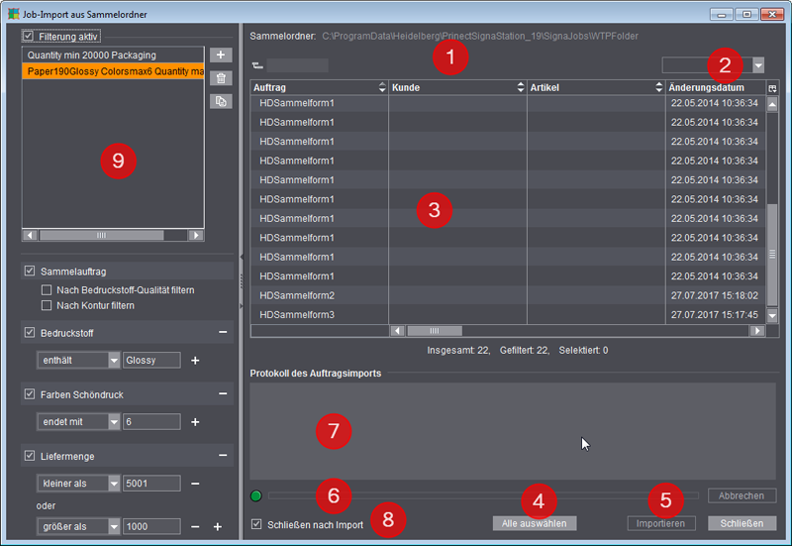Remove the 'größer als 1000' condition with its minus

point(195,527)
